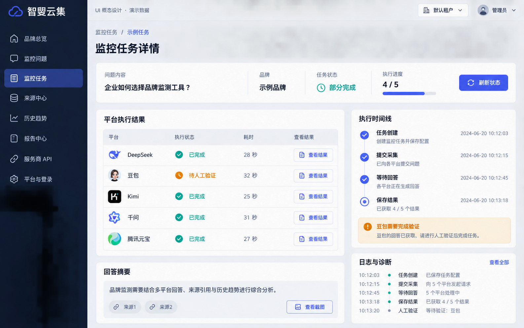Click the 腾讯元宝 green logo
Screen dimensions: 524x328
(115, 239)
